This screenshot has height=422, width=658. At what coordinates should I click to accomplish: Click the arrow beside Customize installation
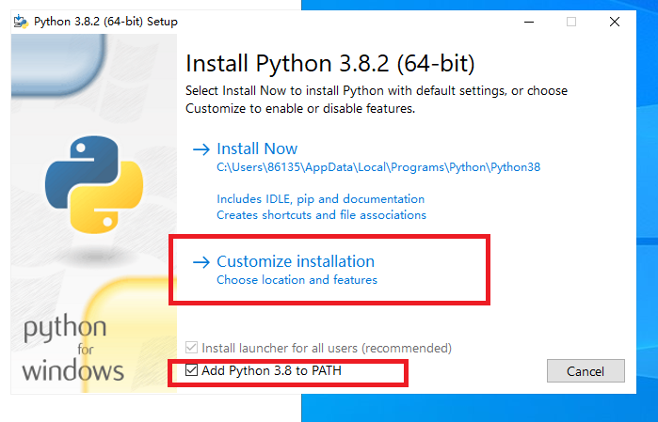[201, 262]
